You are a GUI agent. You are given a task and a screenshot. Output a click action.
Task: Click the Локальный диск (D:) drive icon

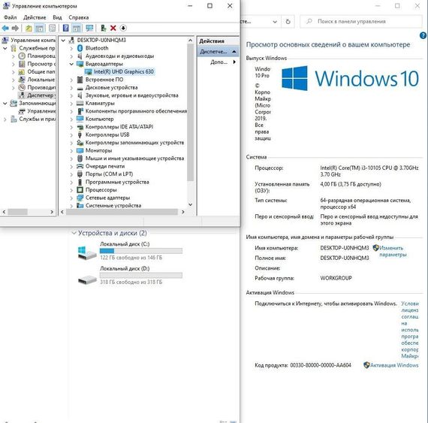87,280
